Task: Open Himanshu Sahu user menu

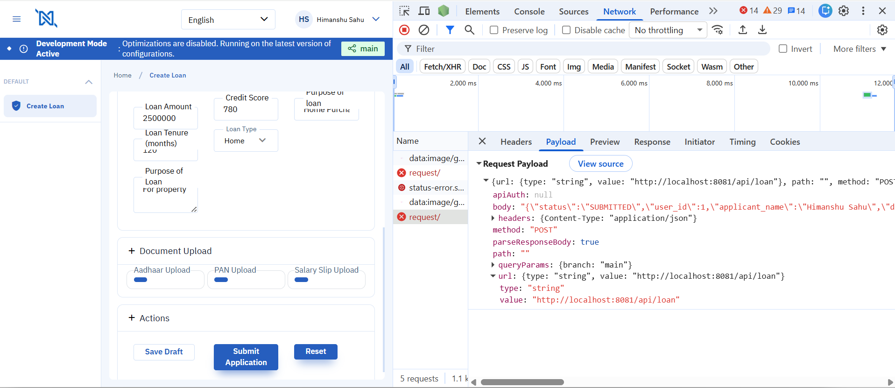Action: click(x=338, y=20)
